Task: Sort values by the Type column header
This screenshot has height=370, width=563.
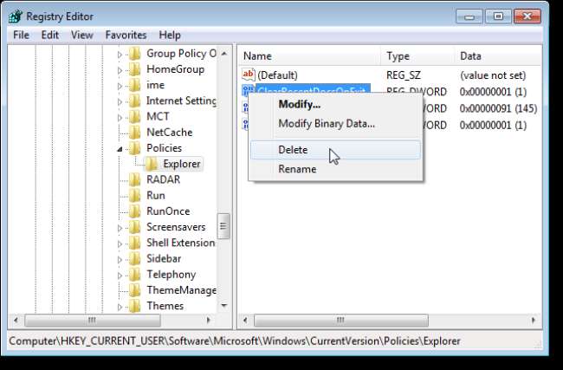Action: tap(417, 56)
